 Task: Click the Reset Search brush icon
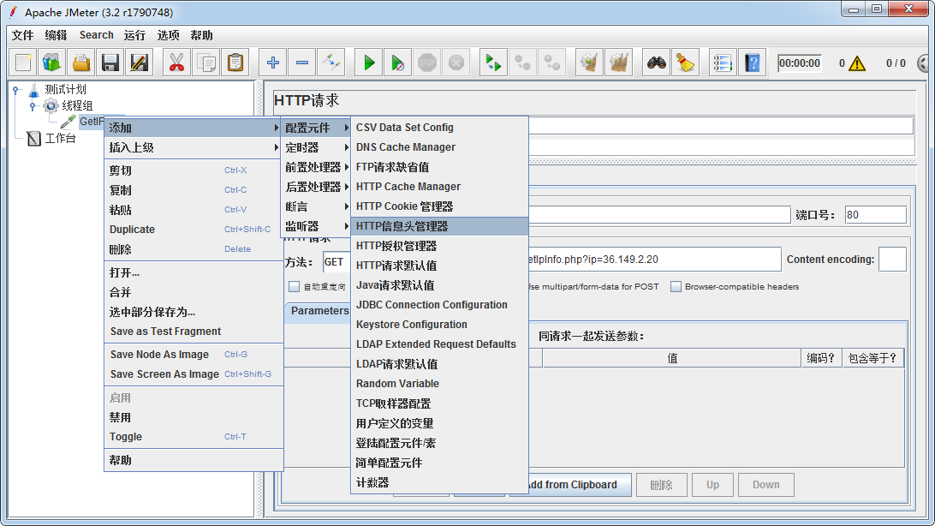(686, 63)
